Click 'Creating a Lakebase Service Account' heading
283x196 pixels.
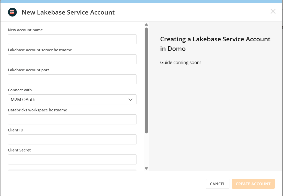pyautogui.click(x=215, y=44)
